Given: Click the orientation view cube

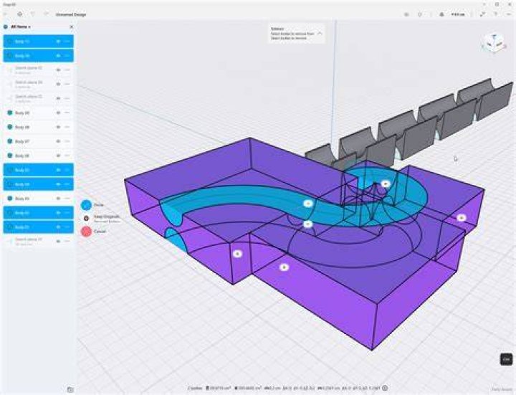Looking at the screenshot, I should click(x=494, y=43).
